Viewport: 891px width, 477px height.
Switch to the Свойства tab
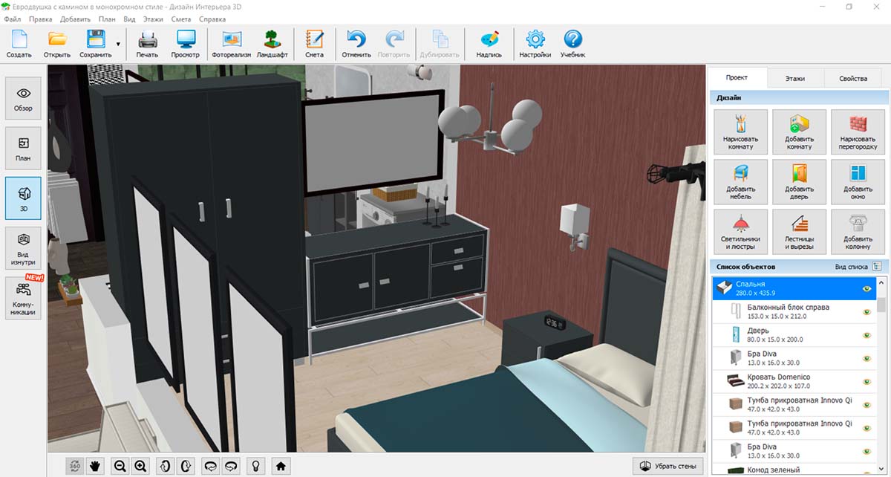click(852, 78)
